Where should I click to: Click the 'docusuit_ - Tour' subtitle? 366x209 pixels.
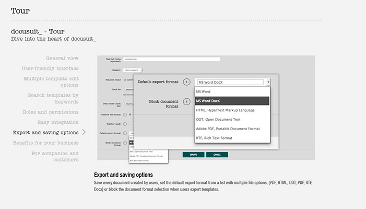(x=38, y=31)
